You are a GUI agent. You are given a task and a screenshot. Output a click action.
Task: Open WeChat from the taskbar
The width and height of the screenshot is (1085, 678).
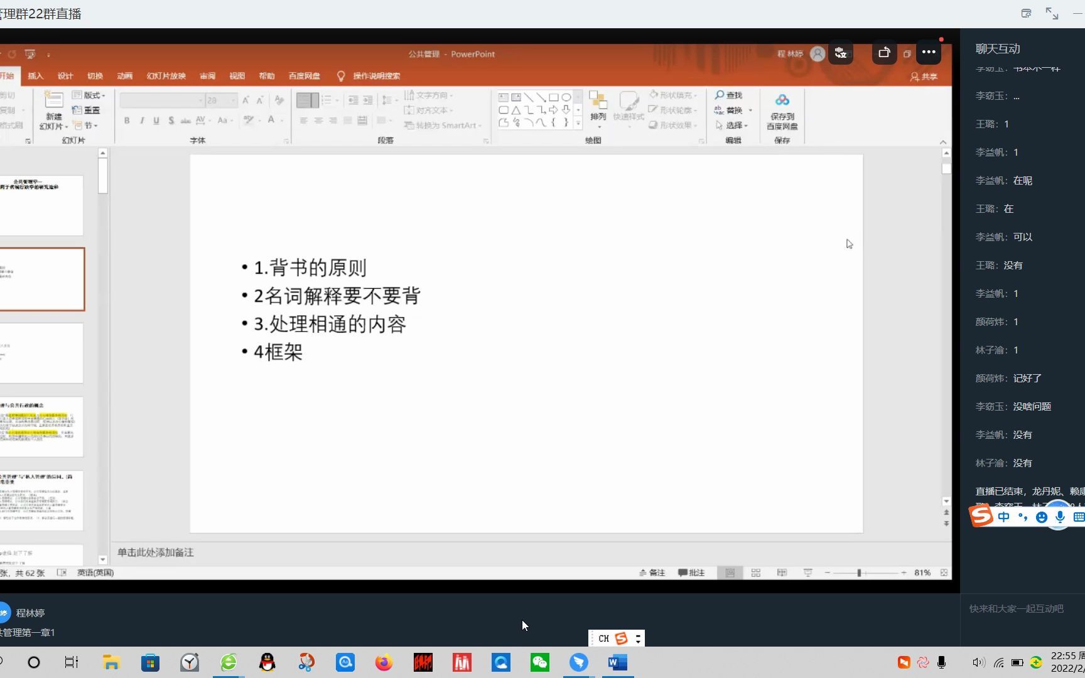pyautogui.click(x=540, y=662)
